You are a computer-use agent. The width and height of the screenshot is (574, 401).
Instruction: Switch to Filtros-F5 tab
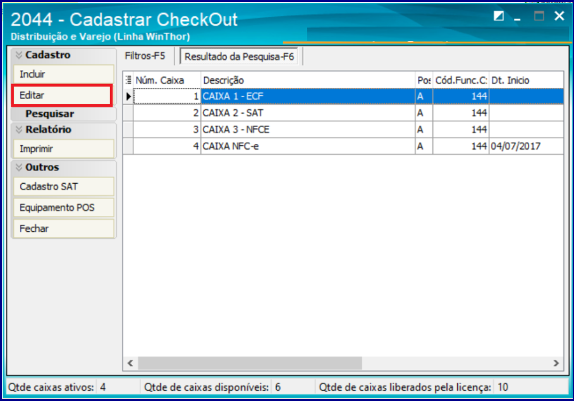tap(145, 56)
